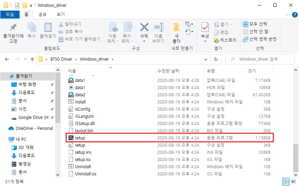Go back with the left arrow

coord(7,59)
